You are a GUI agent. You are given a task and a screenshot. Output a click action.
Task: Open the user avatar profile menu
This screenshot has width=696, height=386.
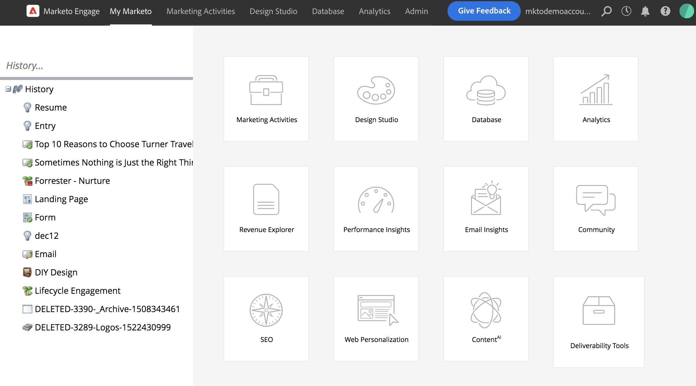[687, 11]
